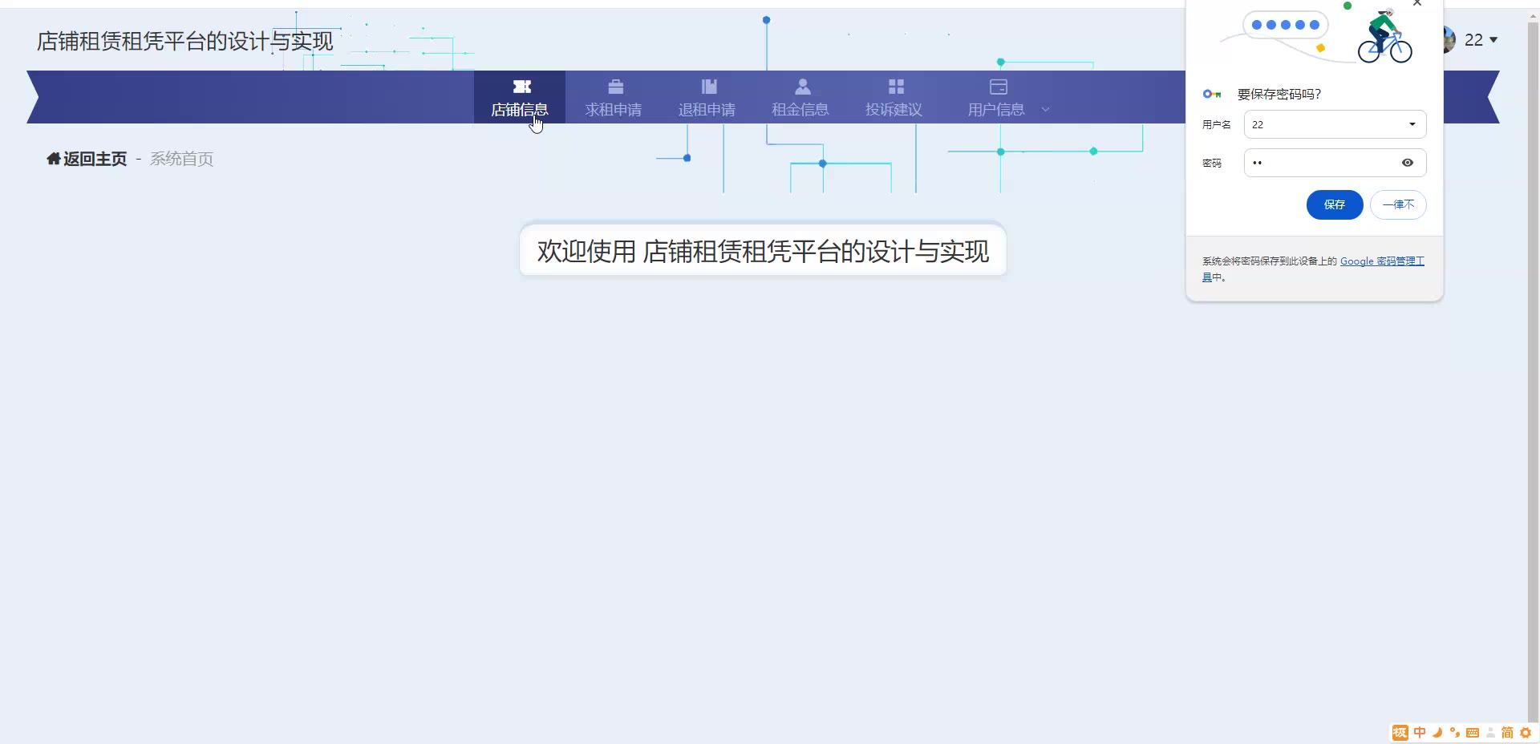Toggle the 中 Chinese input mode
1540x744 pixels.
click(1420, 733)
